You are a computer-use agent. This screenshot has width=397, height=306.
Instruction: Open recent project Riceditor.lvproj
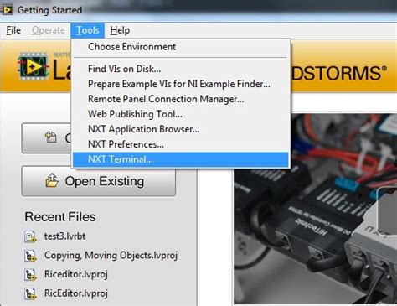(x=76, y=274)
